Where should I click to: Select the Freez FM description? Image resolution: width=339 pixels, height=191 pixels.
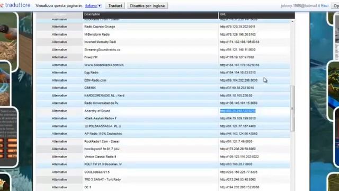(91, 57)
